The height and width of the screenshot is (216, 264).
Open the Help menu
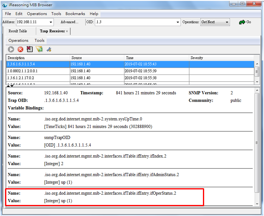(94, 14)
